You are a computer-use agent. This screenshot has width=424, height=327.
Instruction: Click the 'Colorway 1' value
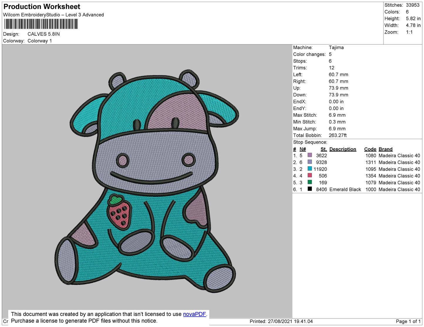(40, 41)
